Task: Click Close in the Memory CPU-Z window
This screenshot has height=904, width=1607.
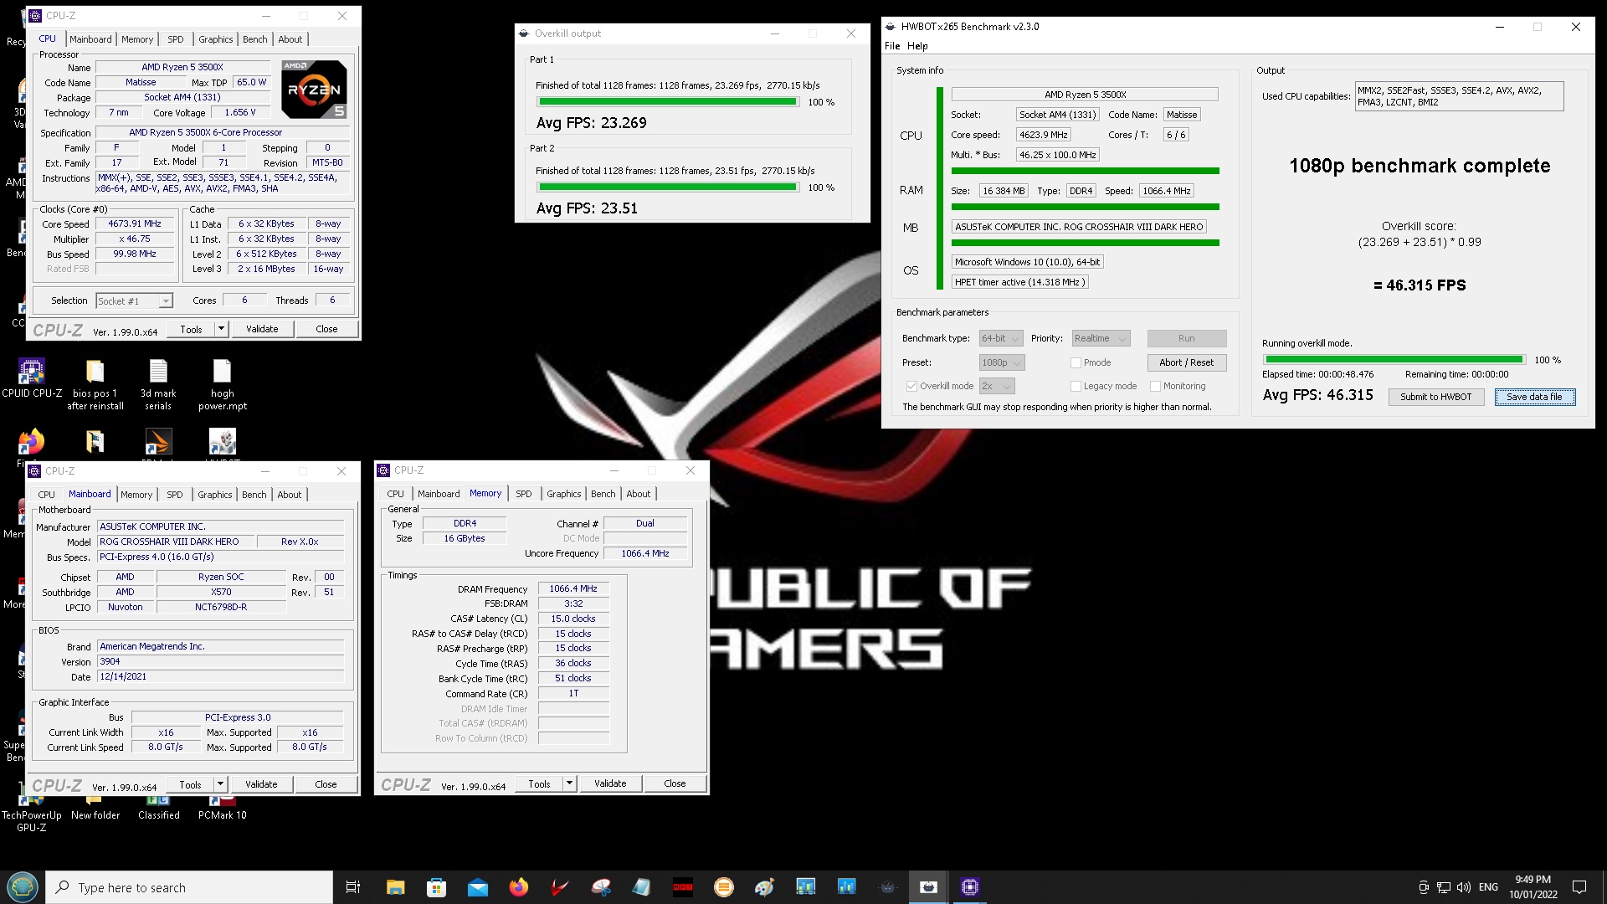Action: [x=675, y=783]
